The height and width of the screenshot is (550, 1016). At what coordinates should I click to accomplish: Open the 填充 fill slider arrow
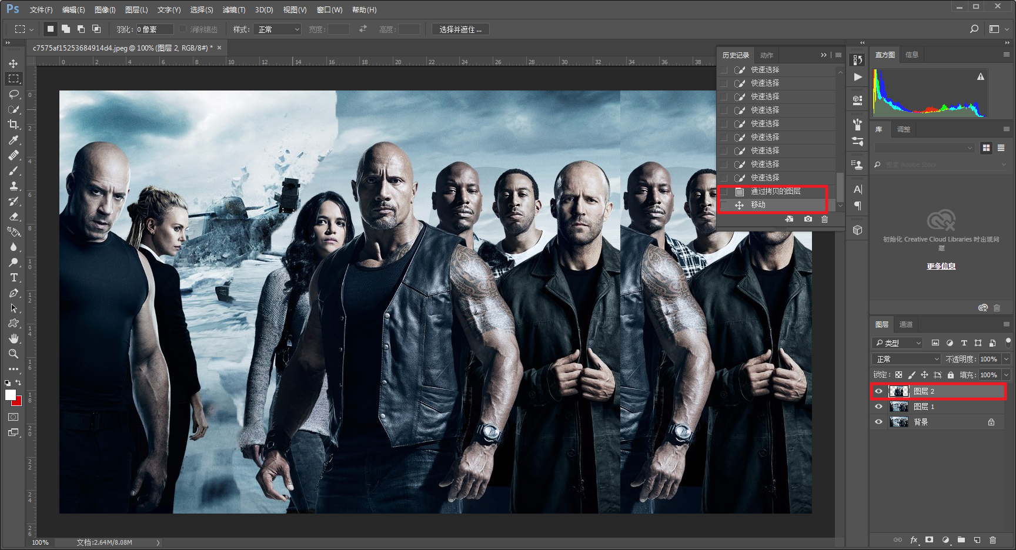click(1006, 375)
